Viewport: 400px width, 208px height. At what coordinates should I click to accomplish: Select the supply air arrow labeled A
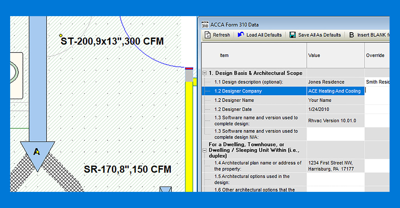[x=37, y=153]
